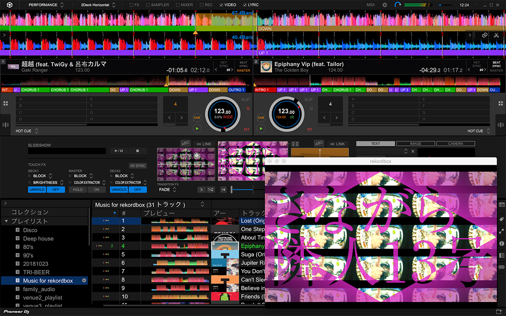Toggle deck 1 quantize Q

248,108
